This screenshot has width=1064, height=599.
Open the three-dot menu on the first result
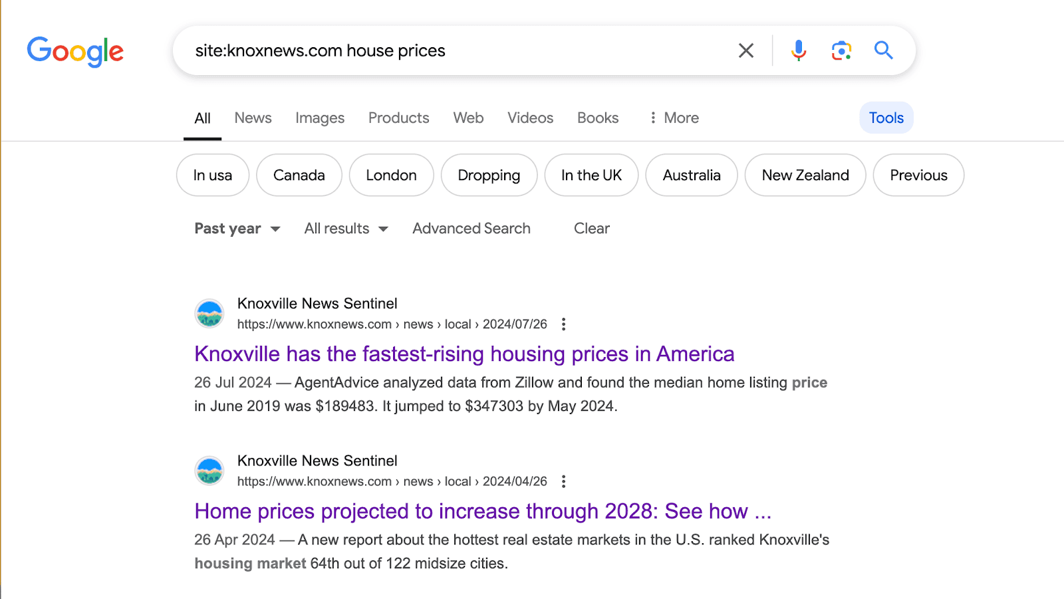[563, 324]
